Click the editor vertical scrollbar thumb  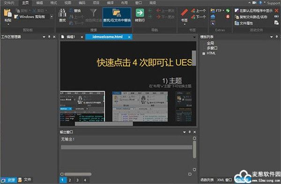[x=194, y=58]
